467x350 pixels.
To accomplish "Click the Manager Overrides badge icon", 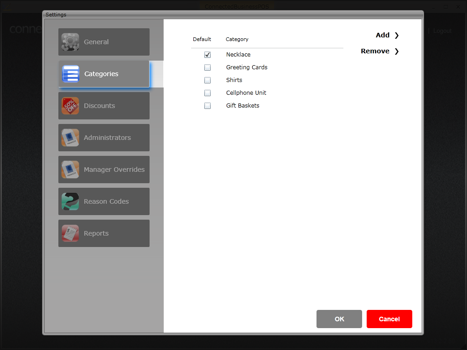I will click(70, 170).
